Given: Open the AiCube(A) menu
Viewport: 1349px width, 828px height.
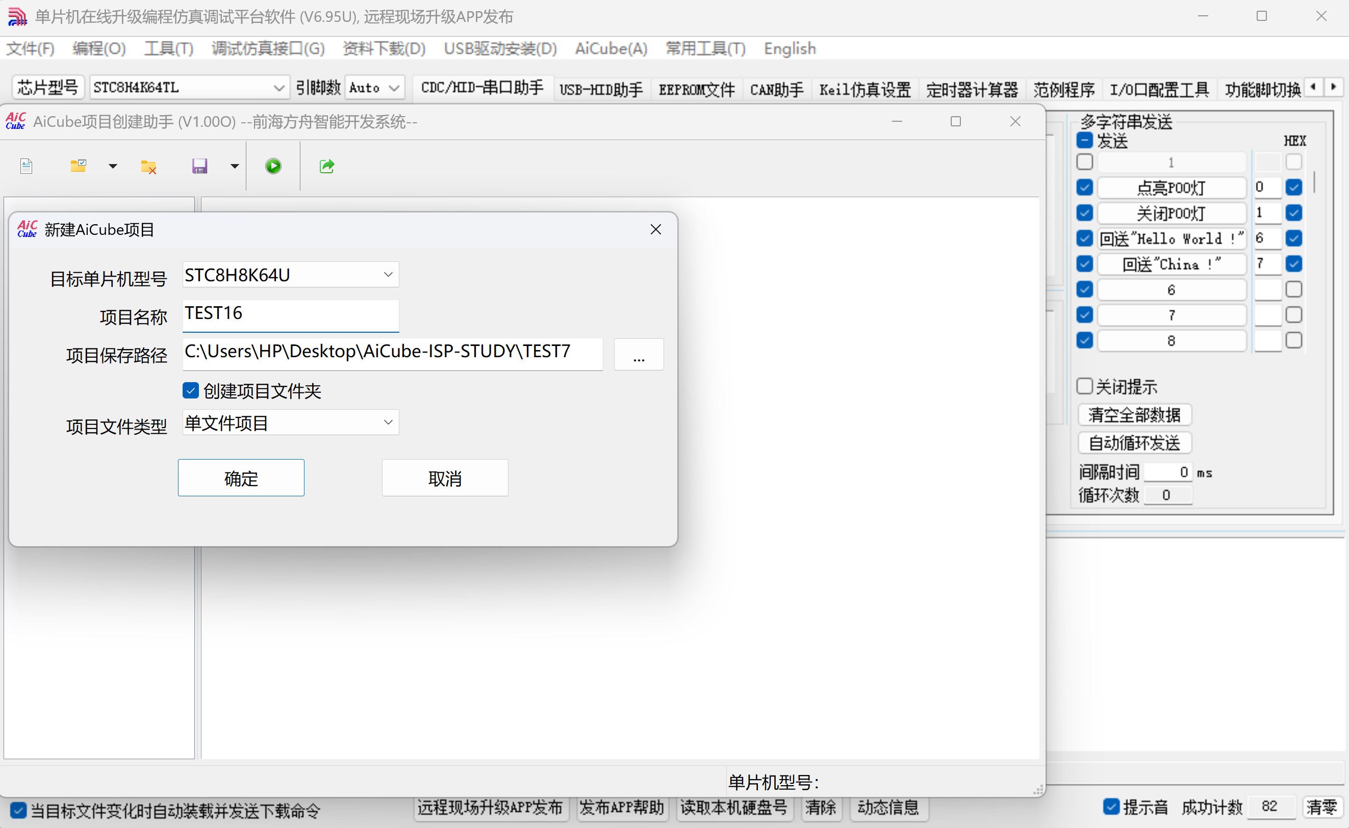Looking at the screenshot, I should 611,48.
